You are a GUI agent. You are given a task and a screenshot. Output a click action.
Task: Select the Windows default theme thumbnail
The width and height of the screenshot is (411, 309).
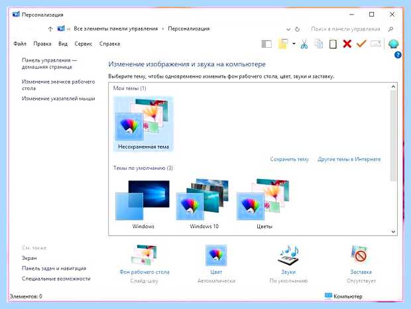click(143, 204)
